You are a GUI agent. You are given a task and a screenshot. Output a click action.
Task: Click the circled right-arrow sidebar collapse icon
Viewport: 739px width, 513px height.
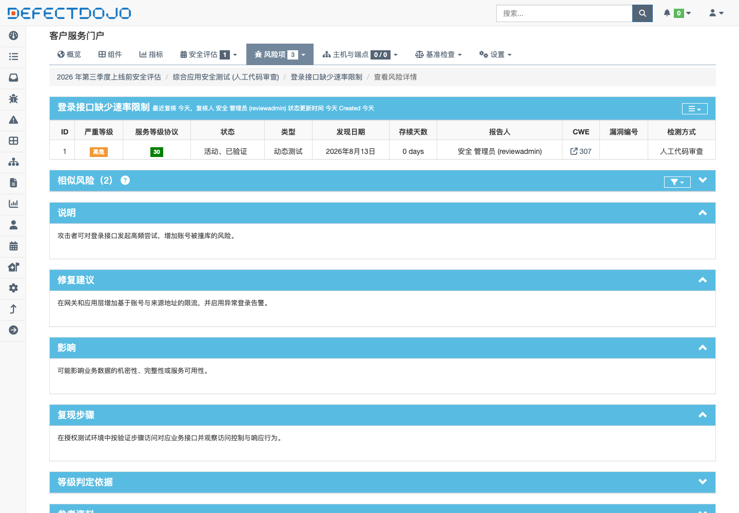pos(13,330)
